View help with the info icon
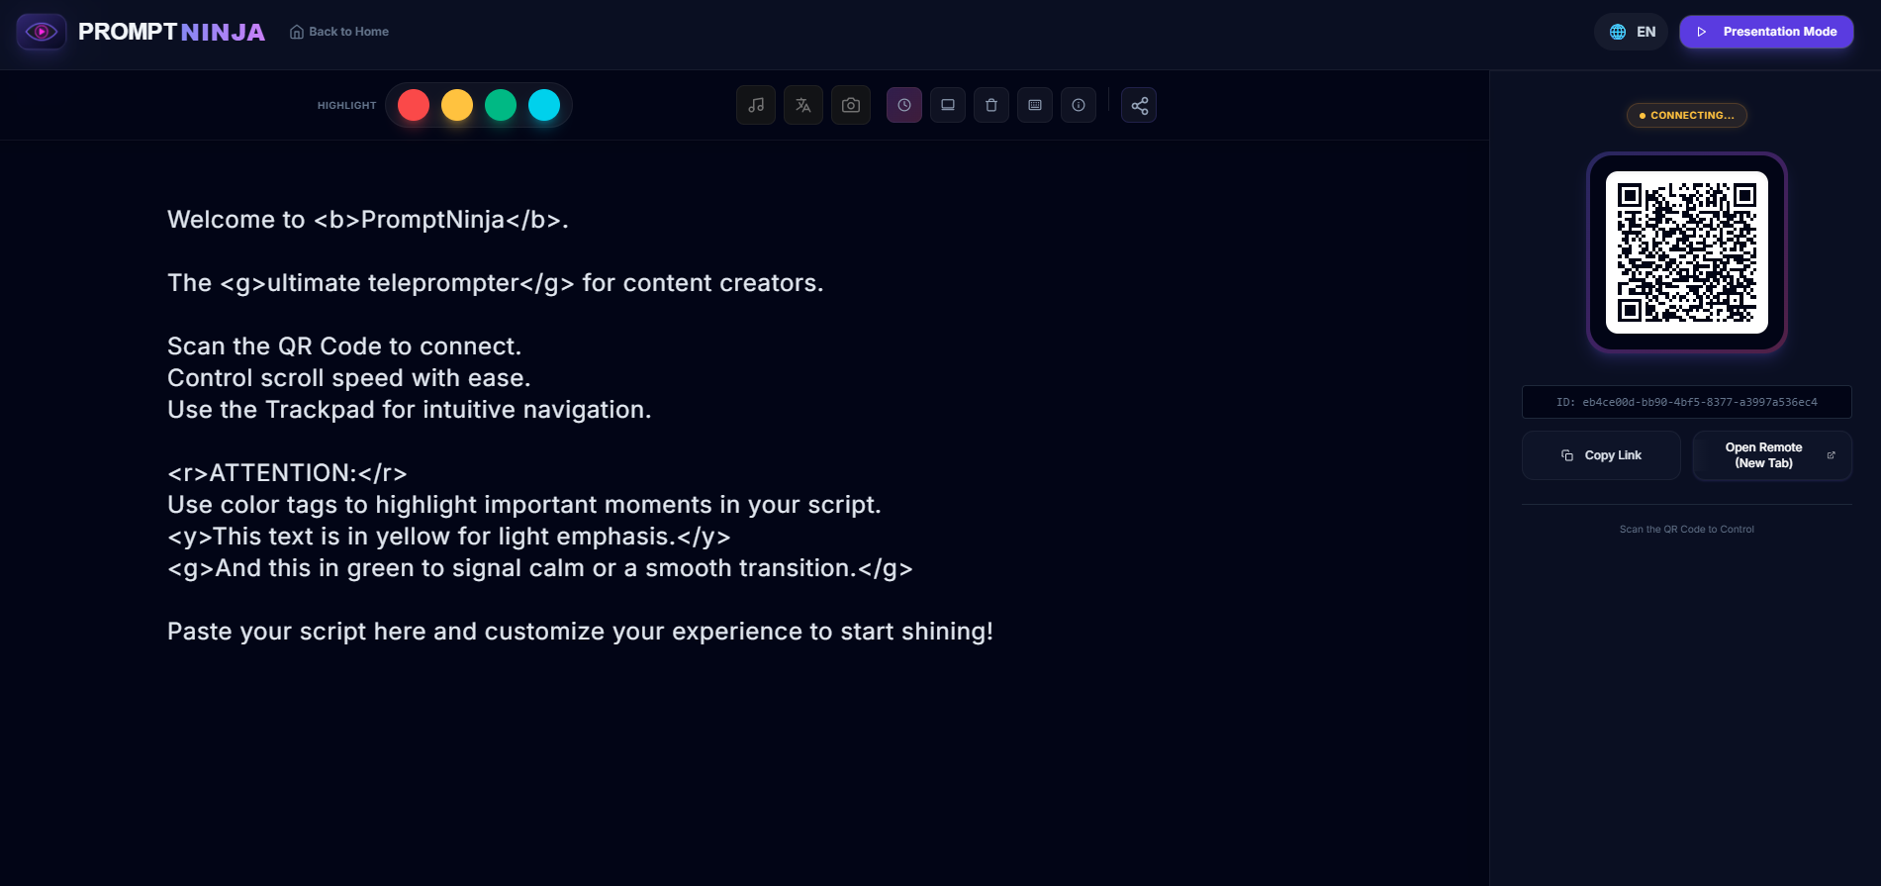Screen dimensions: 1881x886 click(x=1079, y=105)
